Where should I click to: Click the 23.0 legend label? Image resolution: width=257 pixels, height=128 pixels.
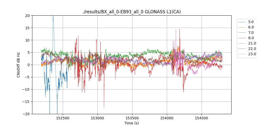tap(252, 54)
